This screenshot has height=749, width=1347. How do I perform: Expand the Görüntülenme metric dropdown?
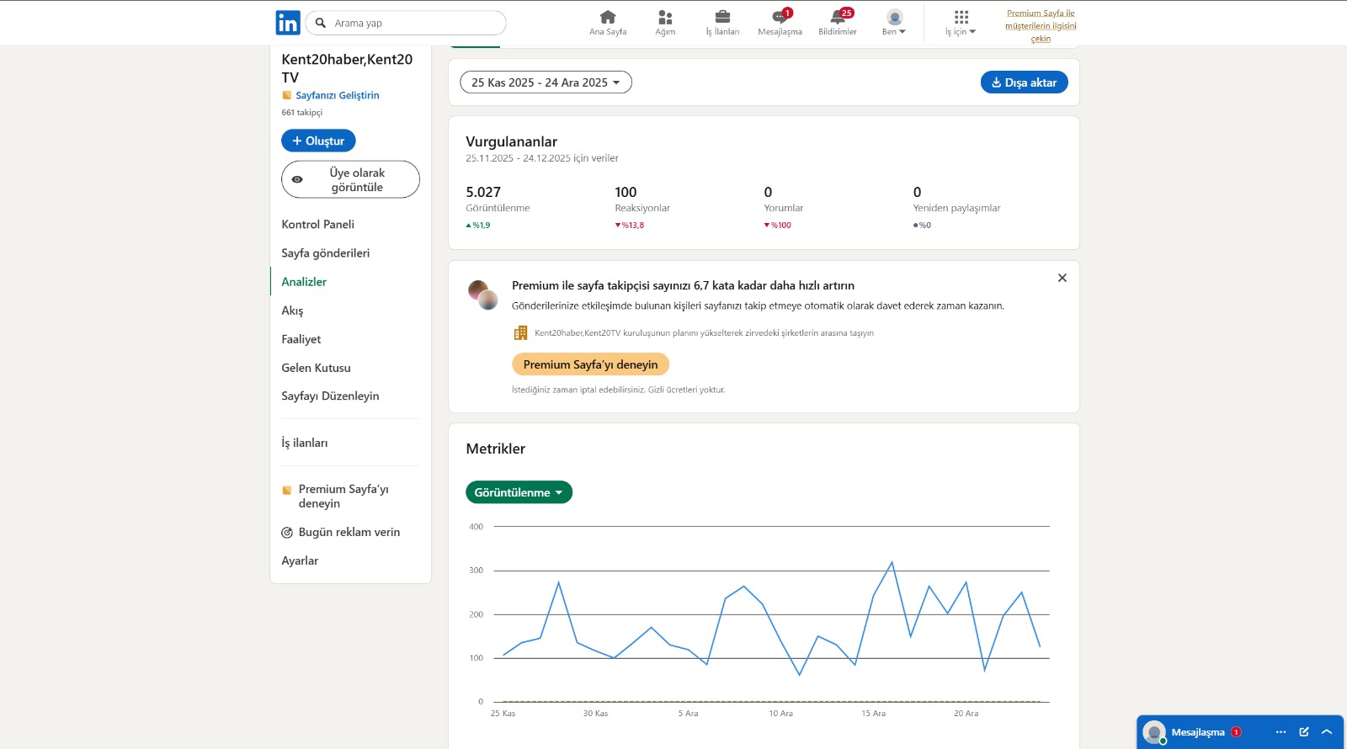(519, 492)
